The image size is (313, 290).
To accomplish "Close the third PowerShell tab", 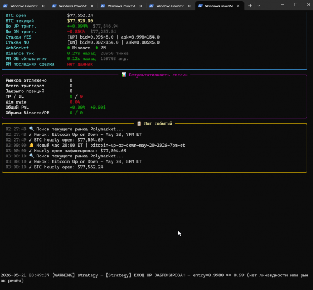I will (x=141, y=6).
